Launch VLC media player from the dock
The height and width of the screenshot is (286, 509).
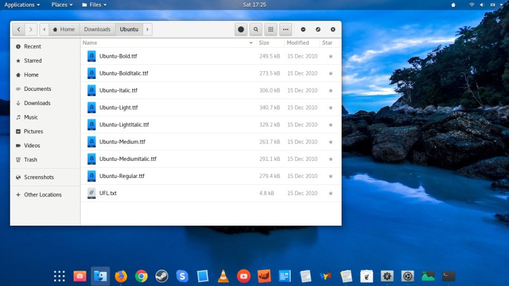[223, 276]
